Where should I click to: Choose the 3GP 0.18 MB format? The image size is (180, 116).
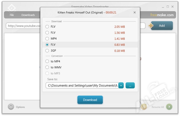pyautogui.click(x=47, y=51)
